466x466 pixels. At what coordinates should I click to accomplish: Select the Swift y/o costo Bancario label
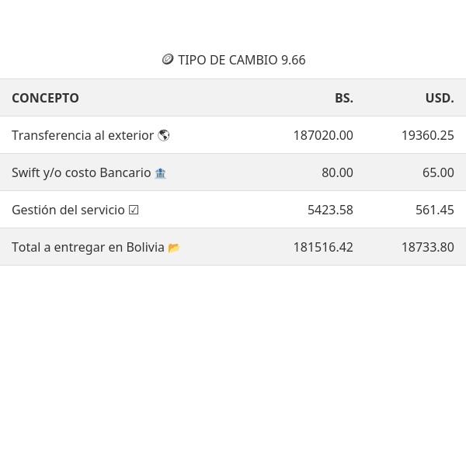[x=81, y=172]
